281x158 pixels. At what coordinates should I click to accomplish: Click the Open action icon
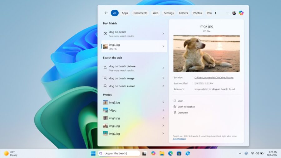pyautogui.click(x=175, y=101)
